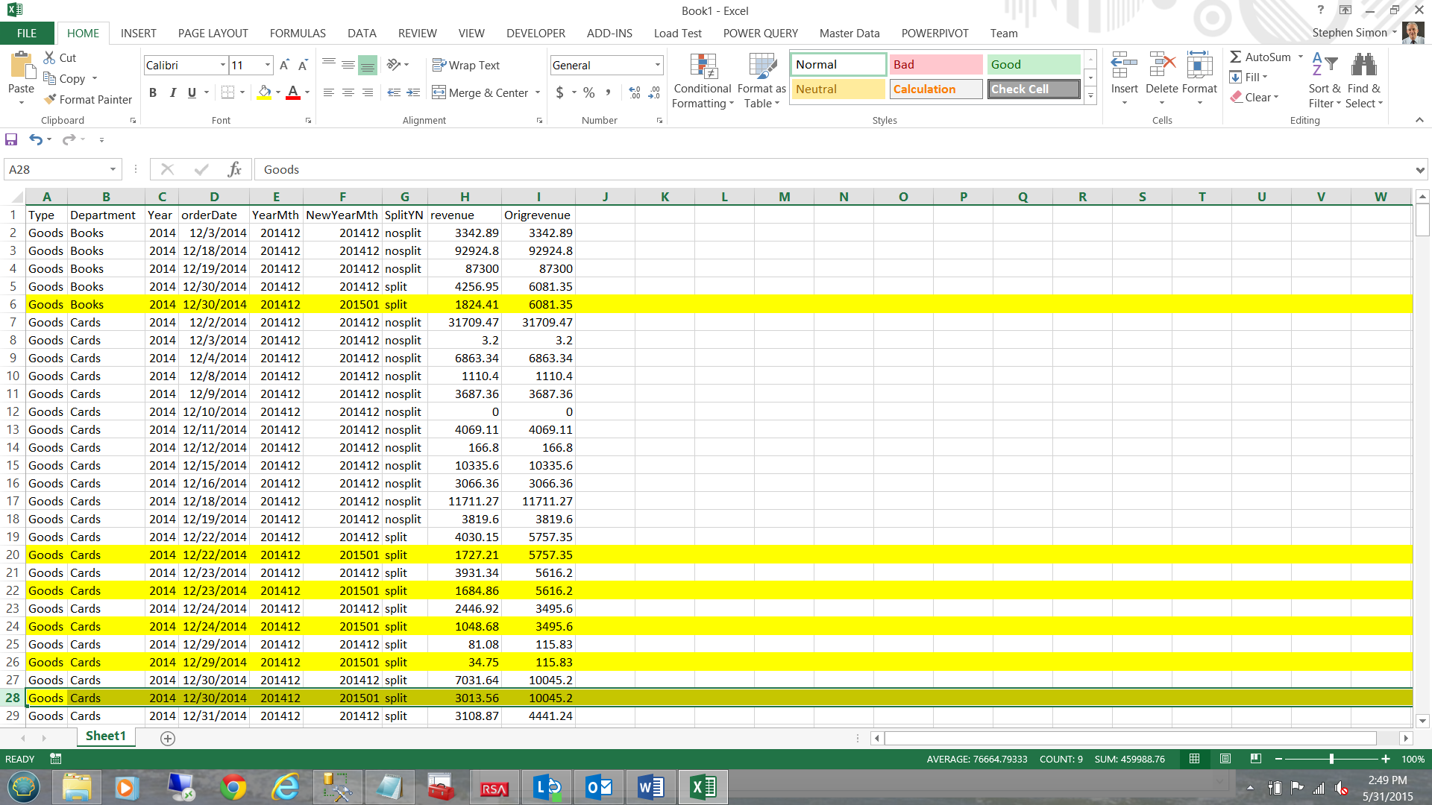The width and height of the screenshot is (1432, 805).
Task: Click the Increase Font Size icon
Action: click(x=284, y=66)
